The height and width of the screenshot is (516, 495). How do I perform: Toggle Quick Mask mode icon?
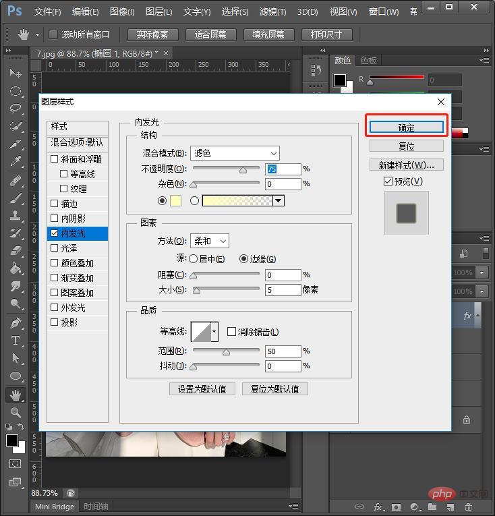15,464
